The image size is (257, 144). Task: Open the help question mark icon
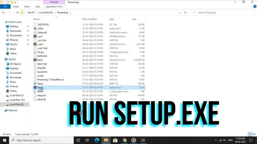(255, 6)
